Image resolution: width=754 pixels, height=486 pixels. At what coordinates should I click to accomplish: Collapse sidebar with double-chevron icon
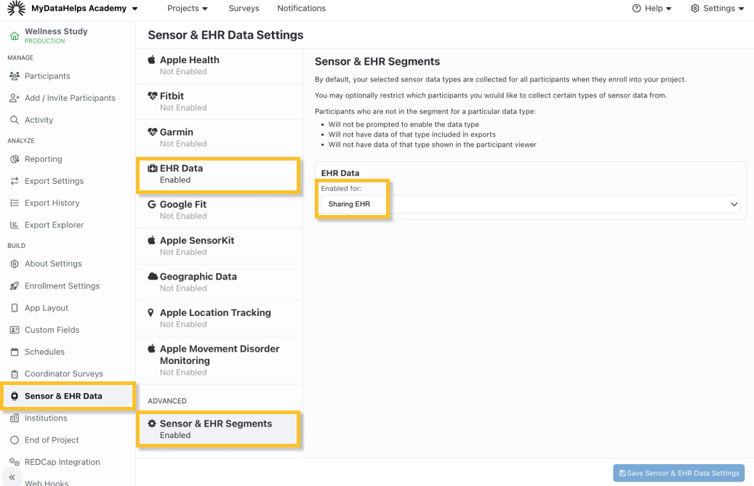(x=12, y=477)
